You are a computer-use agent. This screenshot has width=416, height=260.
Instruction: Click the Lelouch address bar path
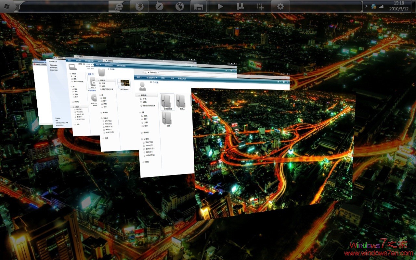(154, 72)
